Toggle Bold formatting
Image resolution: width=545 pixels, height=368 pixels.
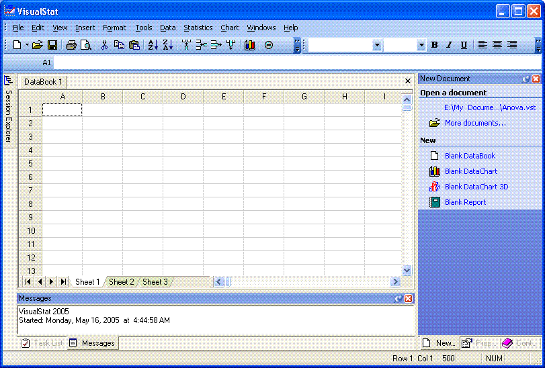coord(434,45)
